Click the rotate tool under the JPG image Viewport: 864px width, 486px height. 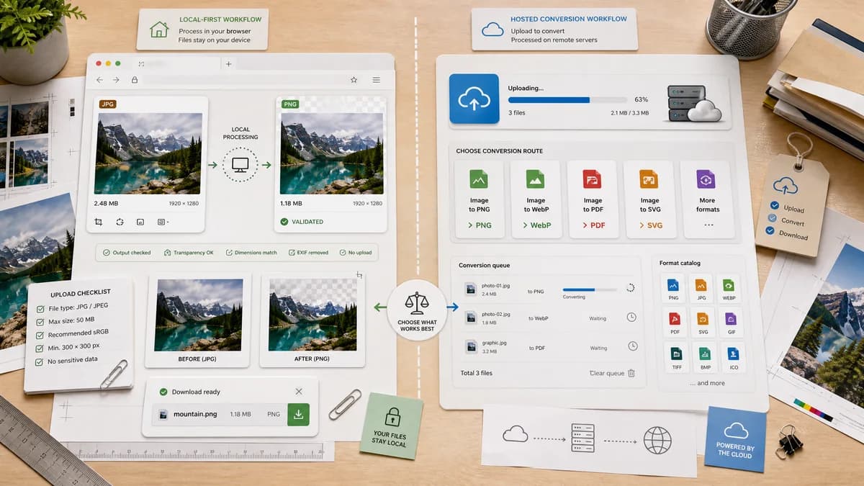pos(120,222)
